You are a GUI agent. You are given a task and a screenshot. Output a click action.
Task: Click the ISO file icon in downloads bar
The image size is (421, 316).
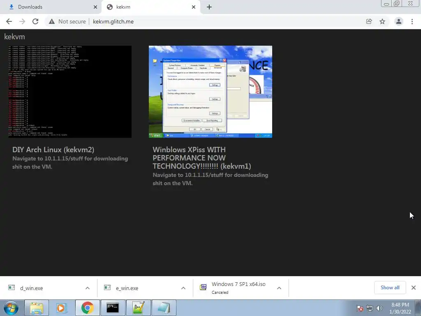203,287
